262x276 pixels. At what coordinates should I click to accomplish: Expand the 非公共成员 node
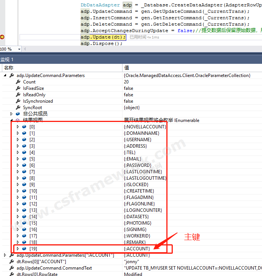11,114
